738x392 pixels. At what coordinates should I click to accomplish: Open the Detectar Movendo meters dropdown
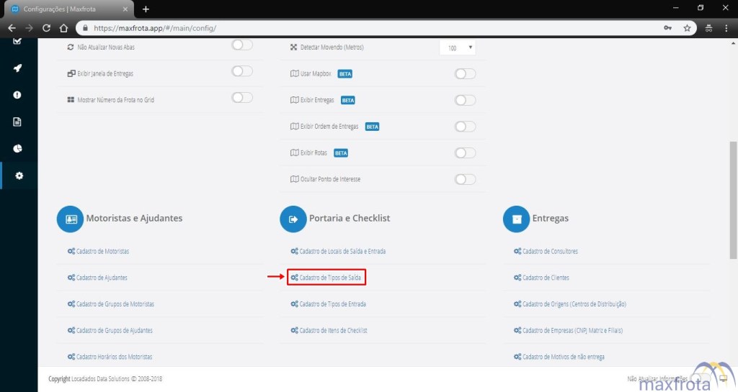tap(457, 47)
